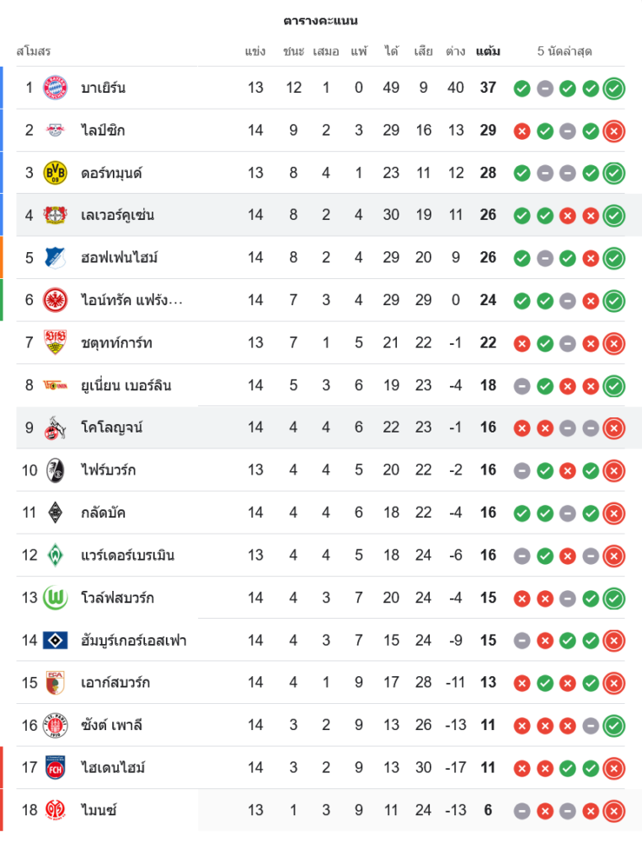
Task: Click the ยูเนี่ยน เบอร์ลิน team name
Action: pyautogui.click(x=126, y=385)
